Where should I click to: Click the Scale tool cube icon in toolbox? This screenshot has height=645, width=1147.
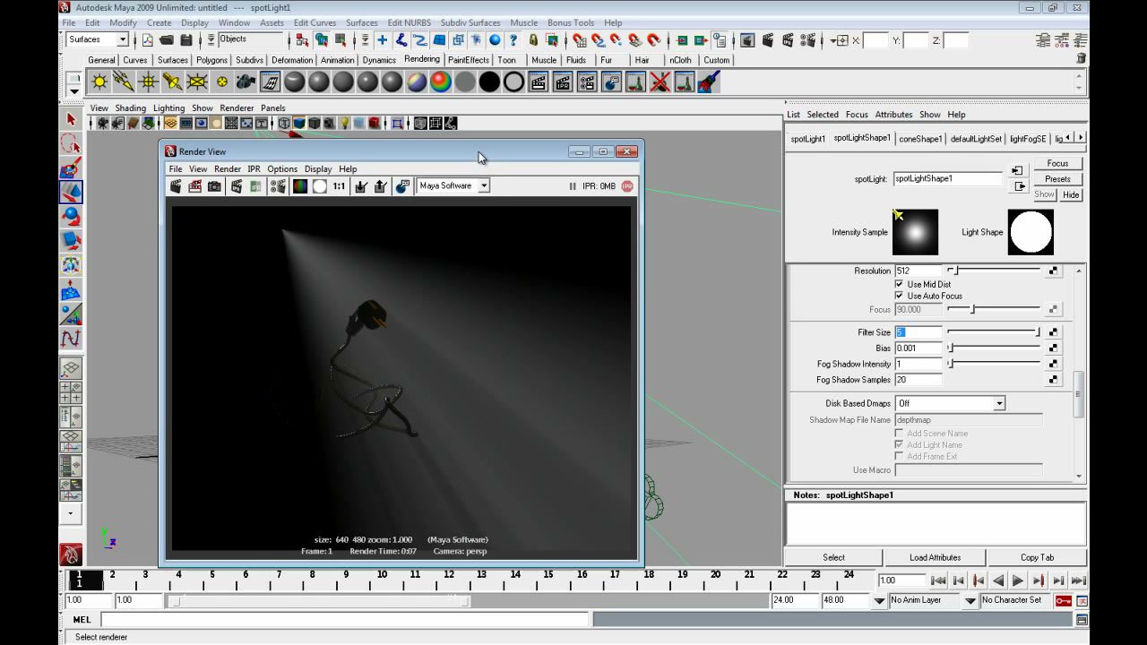click(x=71, y=240)
